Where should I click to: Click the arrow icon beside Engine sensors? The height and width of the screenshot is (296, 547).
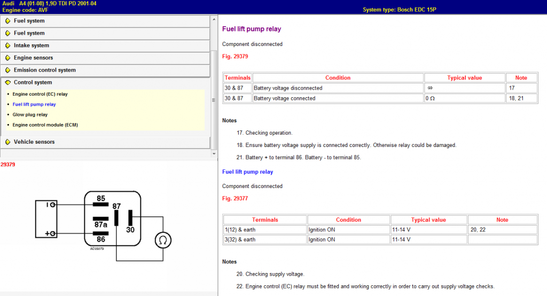(x=7, y=58)
